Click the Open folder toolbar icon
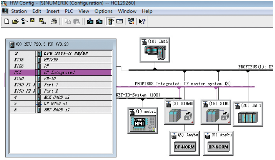275x160 pixels. coord(15,21)
